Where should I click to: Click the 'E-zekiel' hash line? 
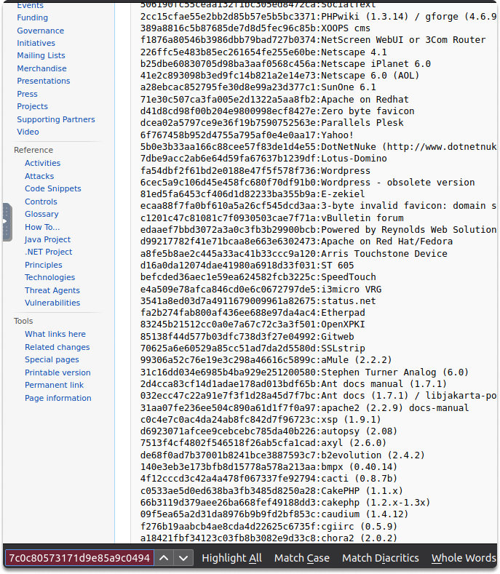tap(253, 194)
